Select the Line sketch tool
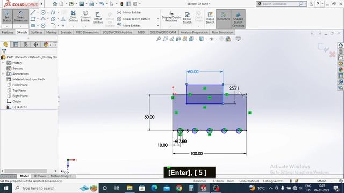344x193 pixels. click(33, 12)
